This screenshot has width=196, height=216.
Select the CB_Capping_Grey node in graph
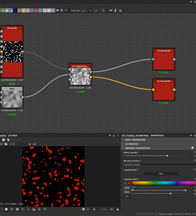[80, 74]
